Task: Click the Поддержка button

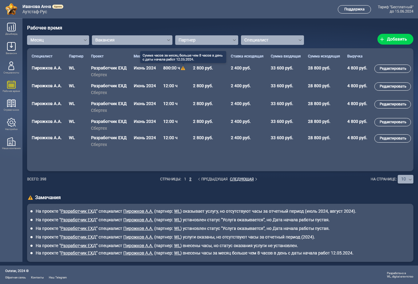Action: [x=354, y=9]
